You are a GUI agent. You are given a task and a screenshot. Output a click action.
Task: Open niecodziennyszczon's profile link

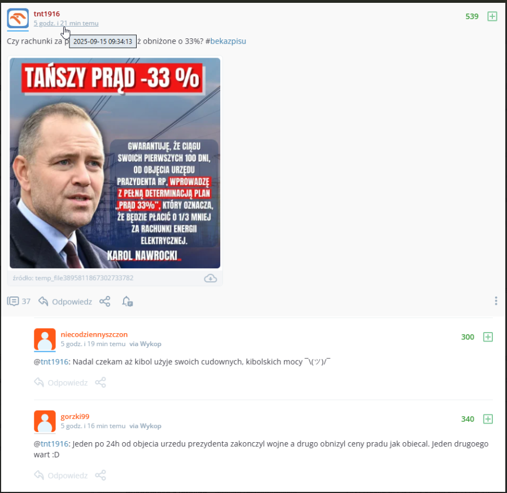point(94,334)
